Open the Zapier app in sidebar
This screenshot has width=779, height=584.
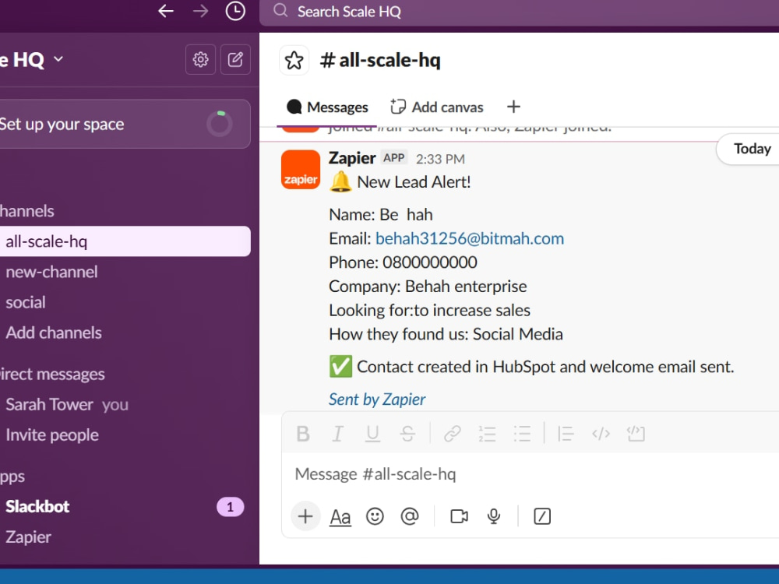point(28,537)
